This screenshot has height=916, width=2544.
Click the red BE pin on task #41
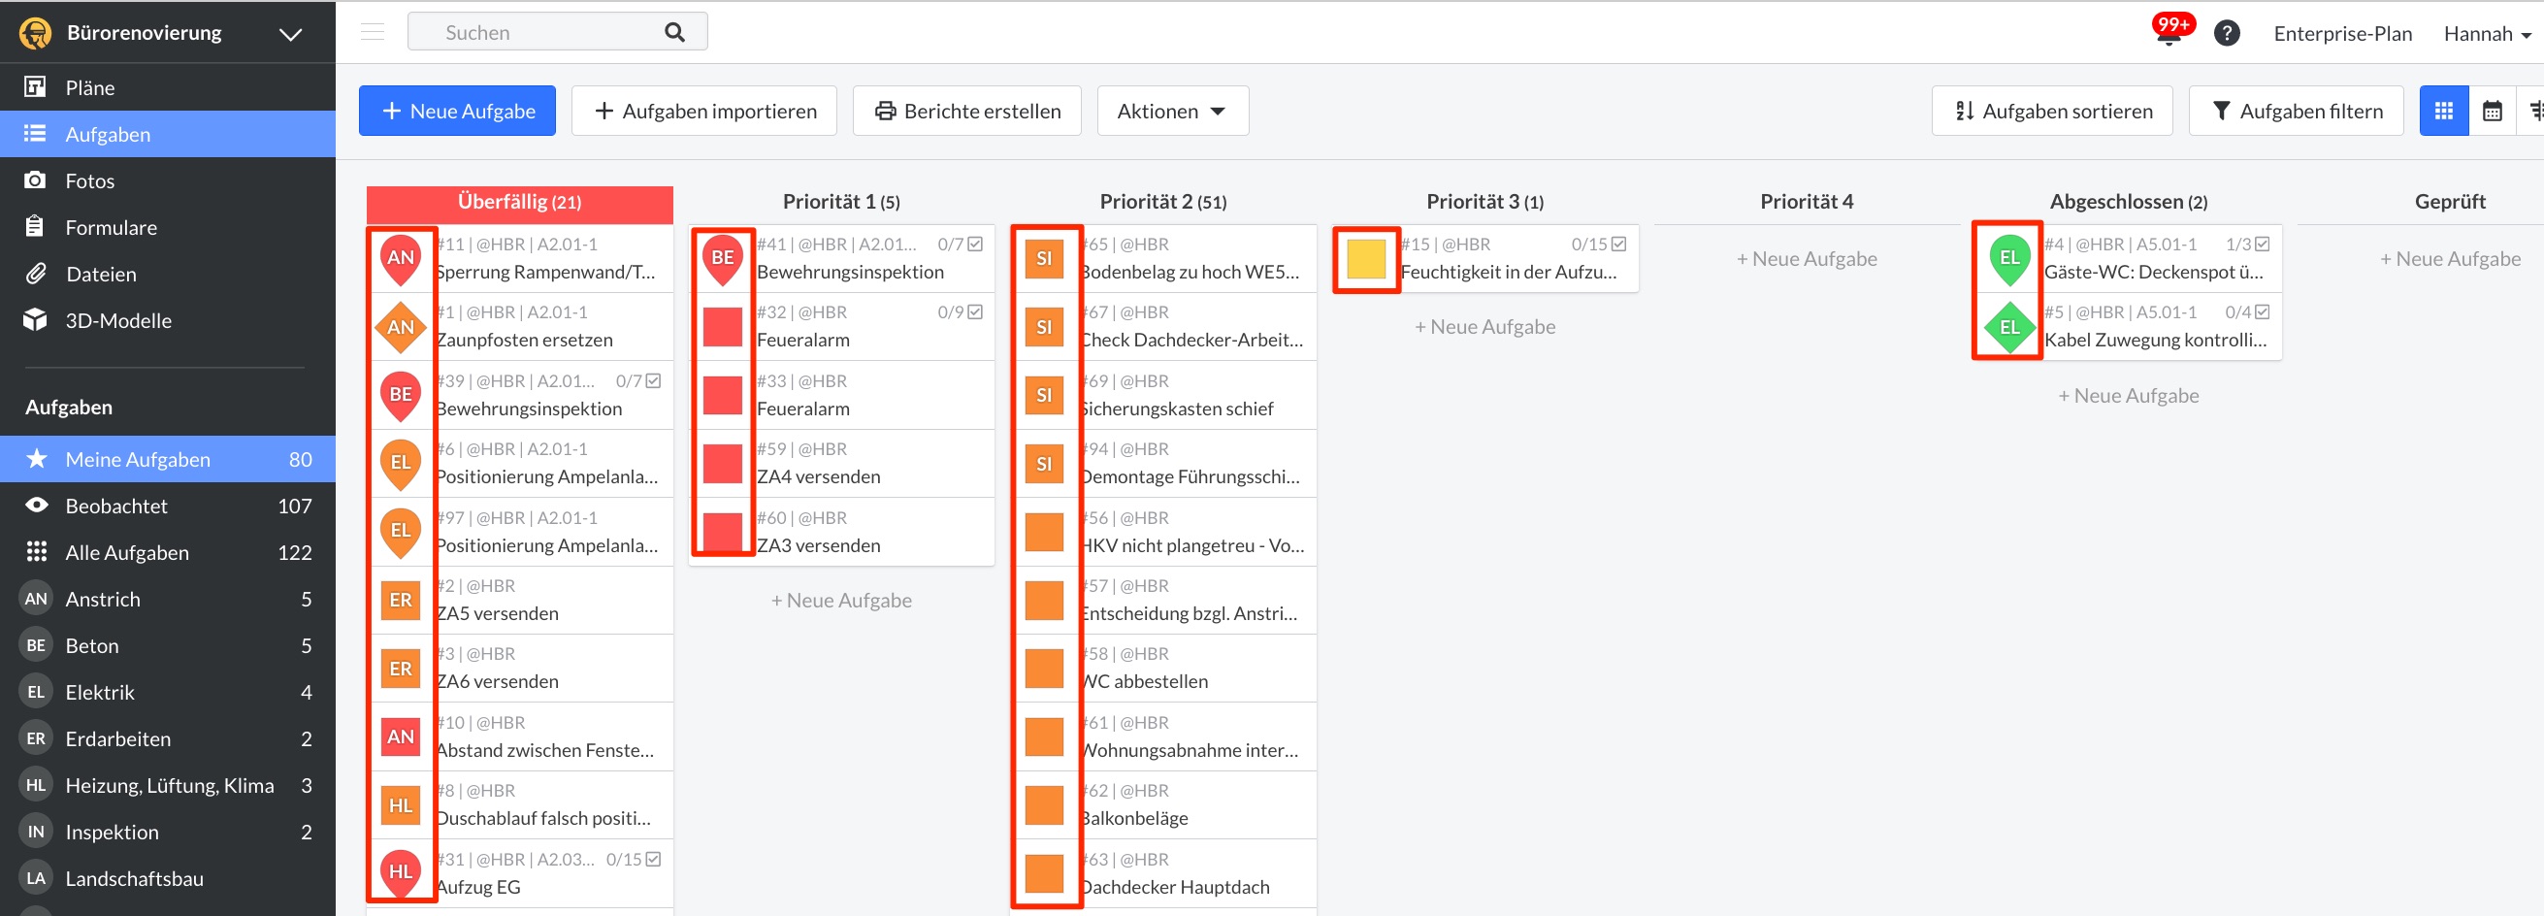point(723,259)
